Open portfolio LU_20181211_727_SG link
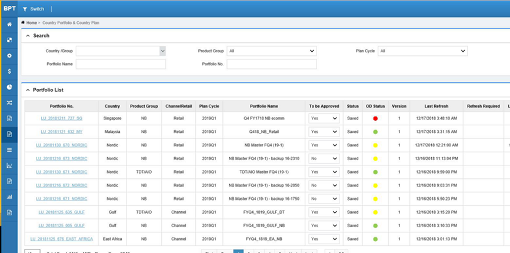 click(x=62, y=118)
